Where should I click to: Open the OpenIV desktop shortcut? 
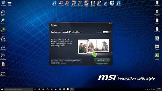point(157,47)
